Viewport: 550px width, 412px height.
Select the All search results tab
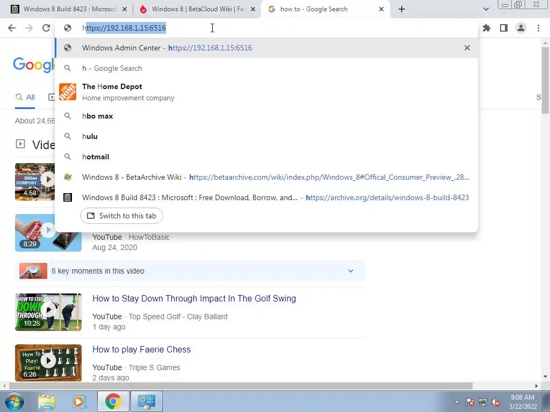tap(25, 98)
